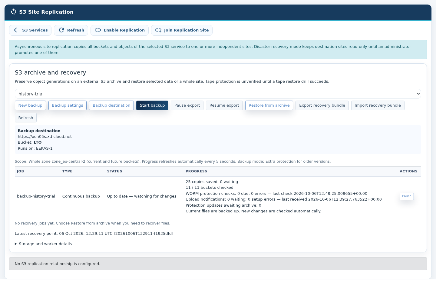The image size is (436, 303).
Task: Click Resume export
Action: 224,105
